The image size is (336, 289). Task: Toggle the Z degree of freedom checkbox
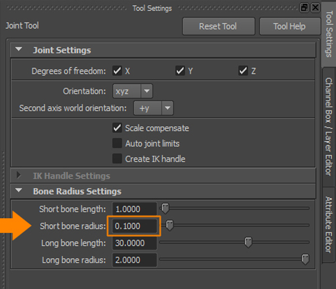click(243, 71)
